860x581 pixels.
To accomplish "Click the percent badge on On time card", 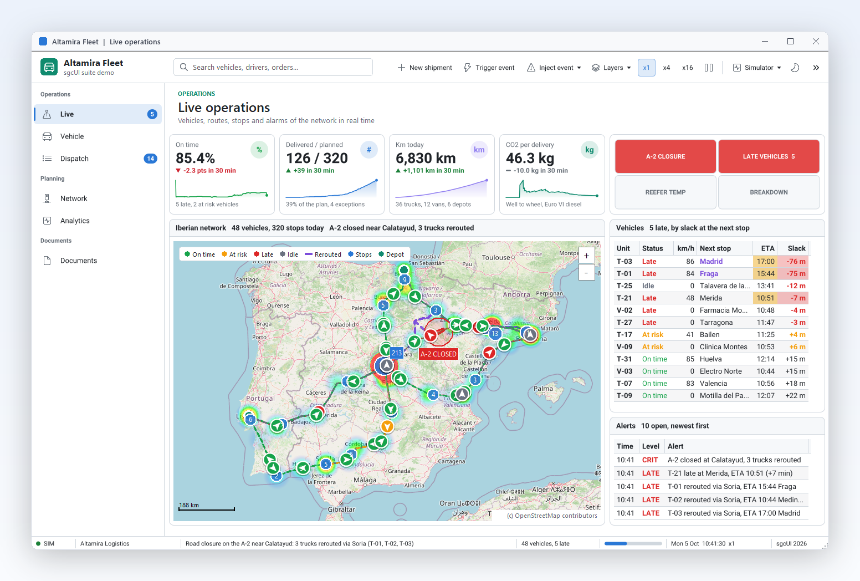I will (259, 150).
